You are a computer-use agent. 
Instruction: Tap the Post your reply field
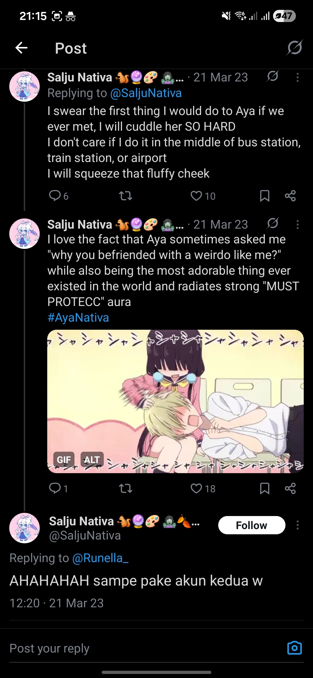145,648
